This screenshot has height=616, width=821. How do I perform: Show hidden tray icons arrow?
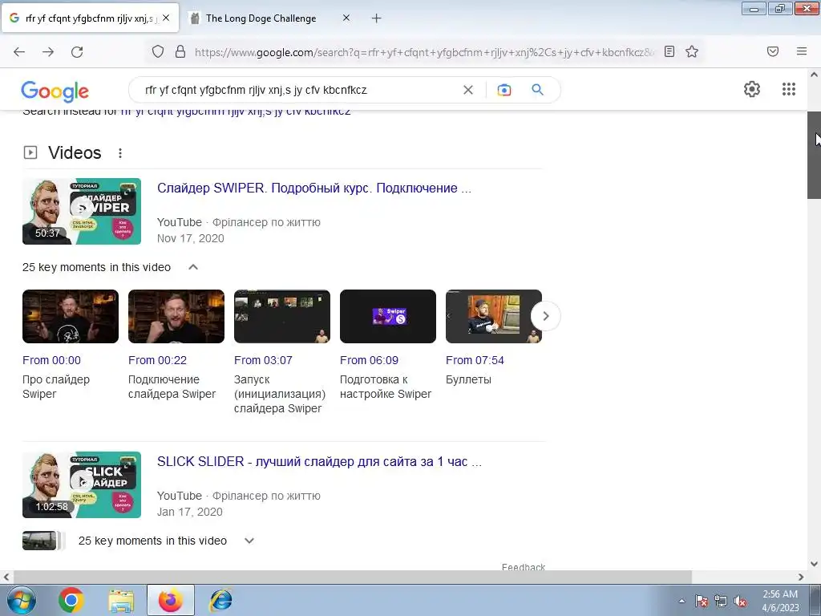click(681, 602)
